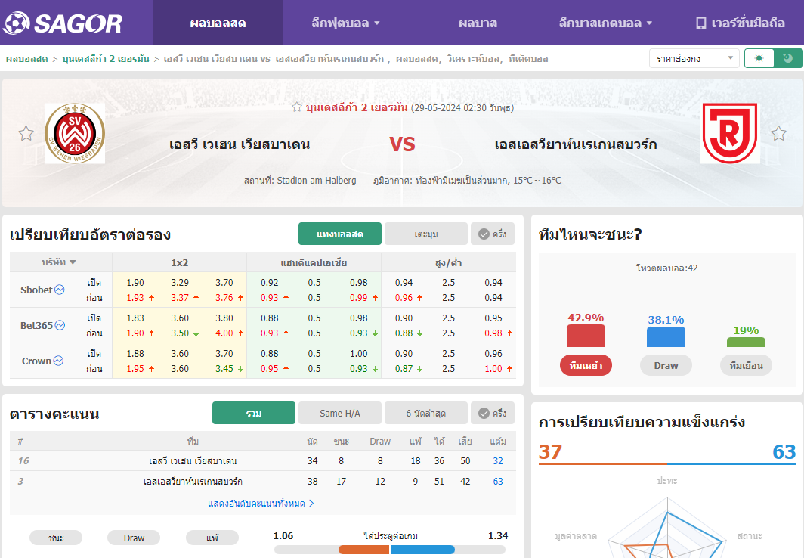804x558 pixels.
Task: Click Bet365 previous away odds 4.00
Action: tap(224, 333)
